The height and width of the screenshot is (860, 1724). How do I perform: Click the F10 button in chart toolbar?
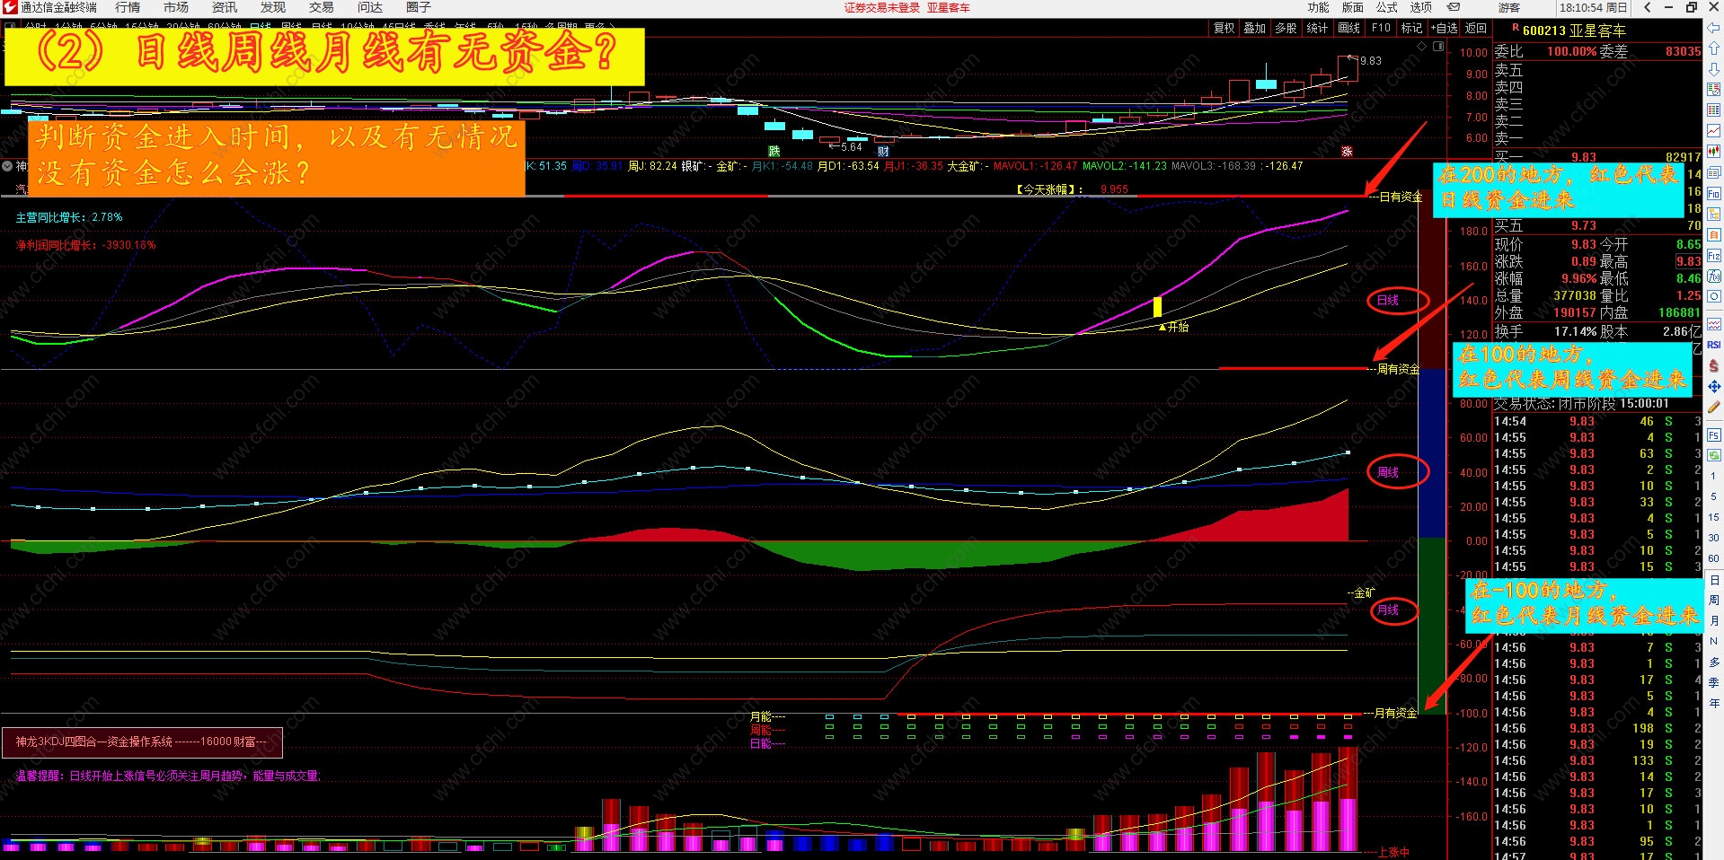[1381, 28]
